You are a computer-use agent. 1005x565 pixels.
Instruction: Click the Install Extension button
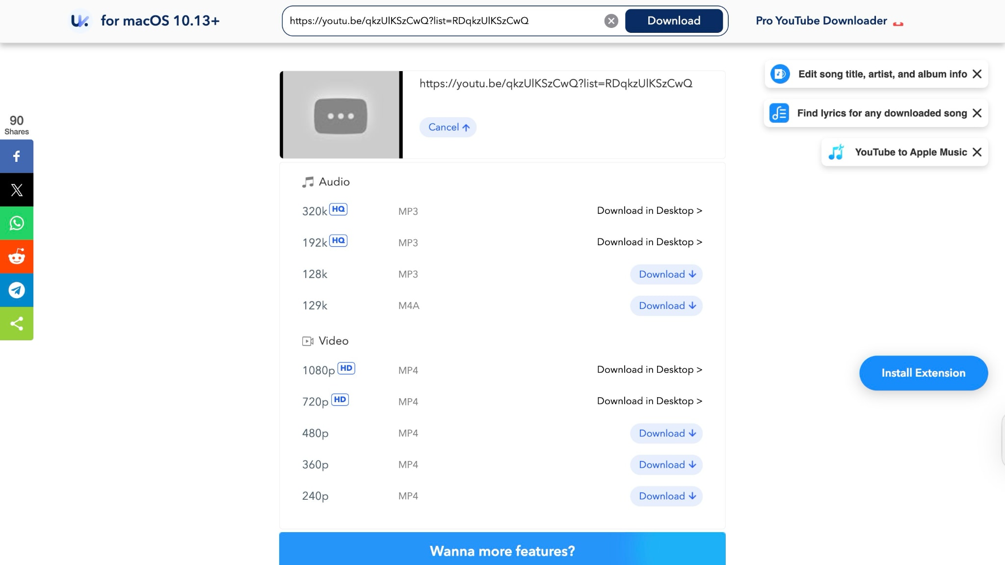pos(924,373)
